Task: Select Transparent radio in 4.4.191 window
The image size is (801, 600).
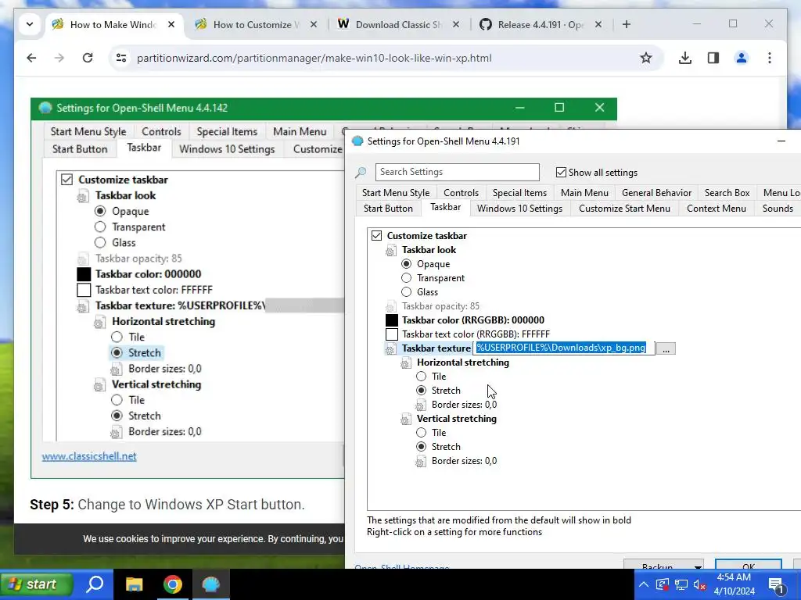Action: pyautogui.click(x=406, y=278)
